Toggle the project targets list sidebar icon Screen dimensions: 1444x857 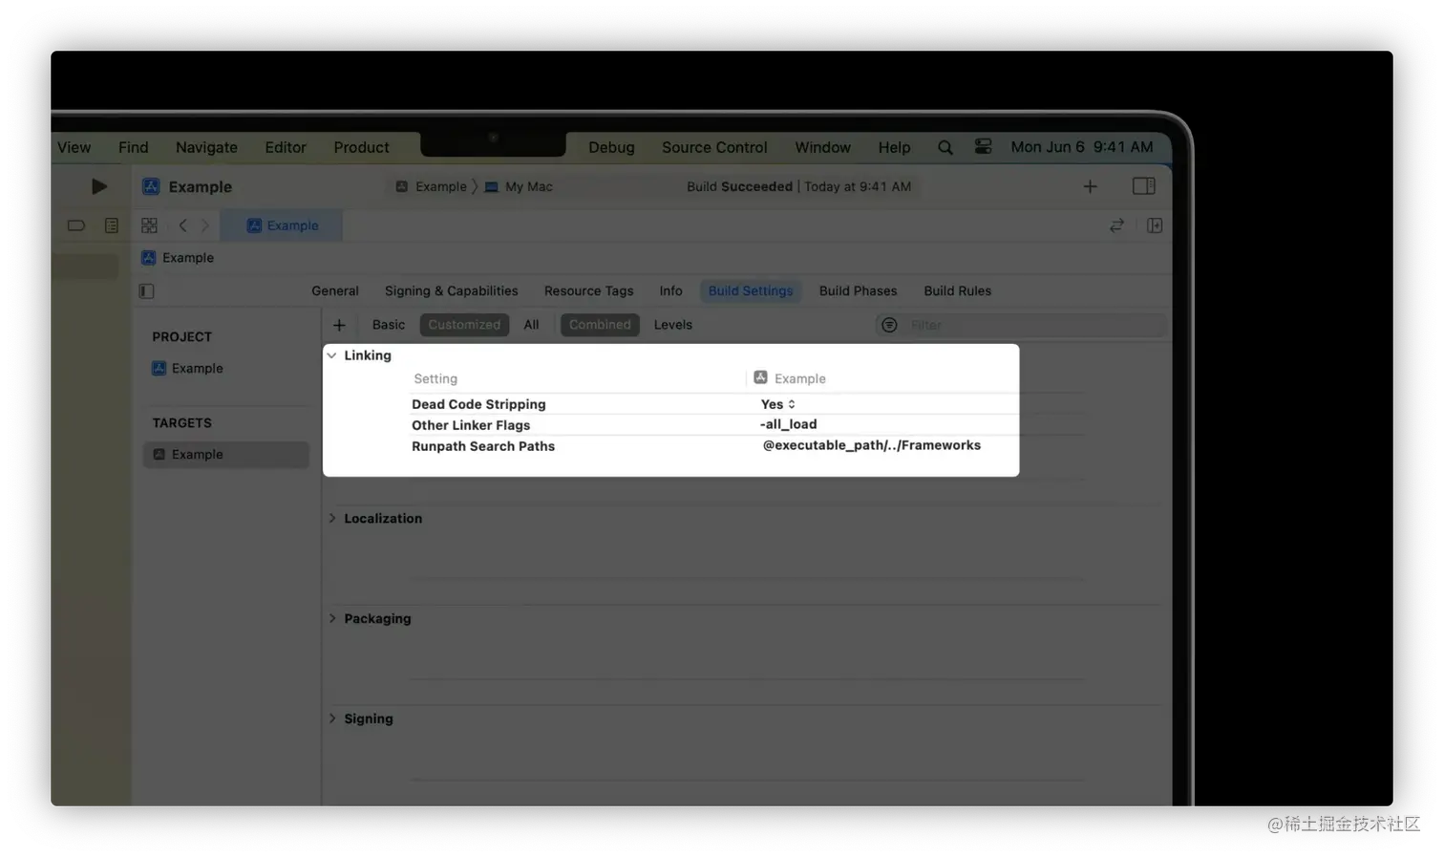(146, 291)
